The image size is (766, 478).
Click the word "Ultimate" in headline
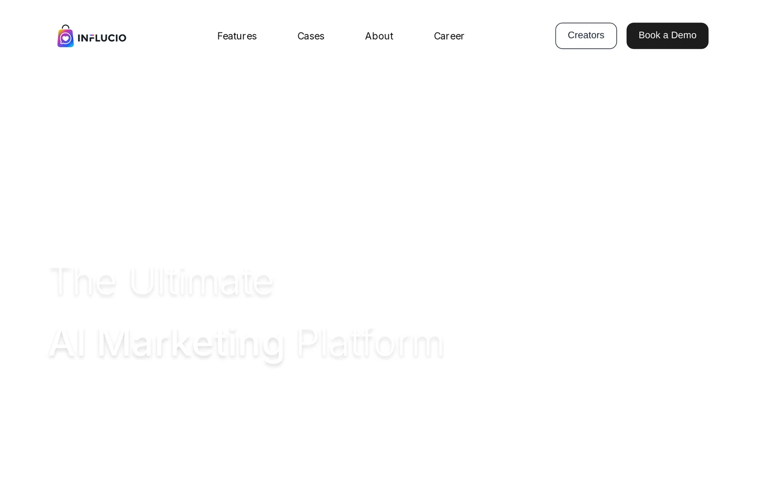tap(201, 282)
